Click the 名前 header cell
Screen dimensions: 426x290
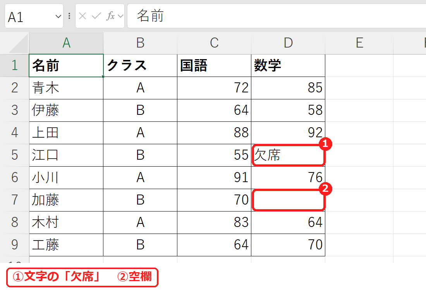pos(66,65)
